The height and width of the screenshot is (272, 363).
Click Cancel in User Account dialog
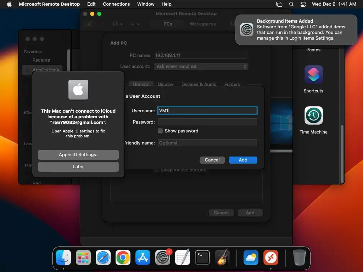tap(212, 160)
